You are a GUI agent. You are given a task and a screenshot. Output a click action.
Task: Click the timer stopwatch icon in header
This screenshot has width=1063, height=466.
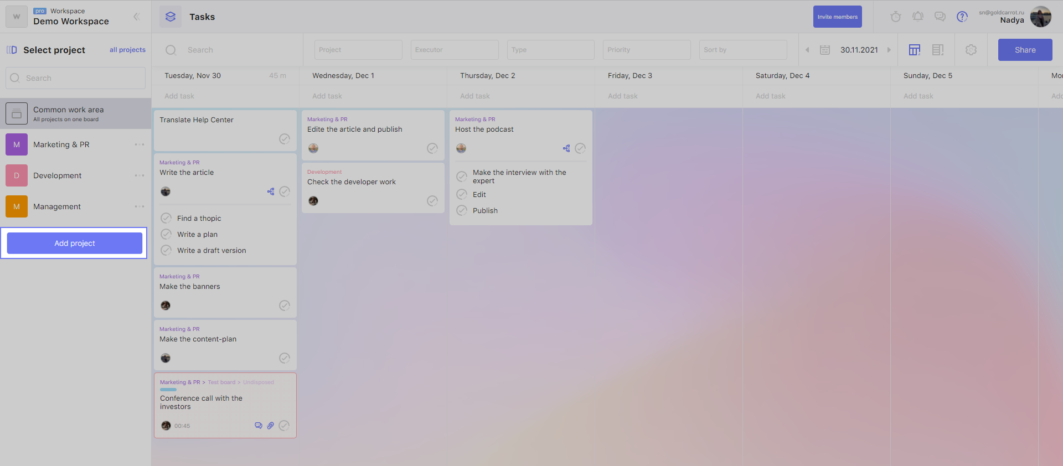(x=895, y=17)
